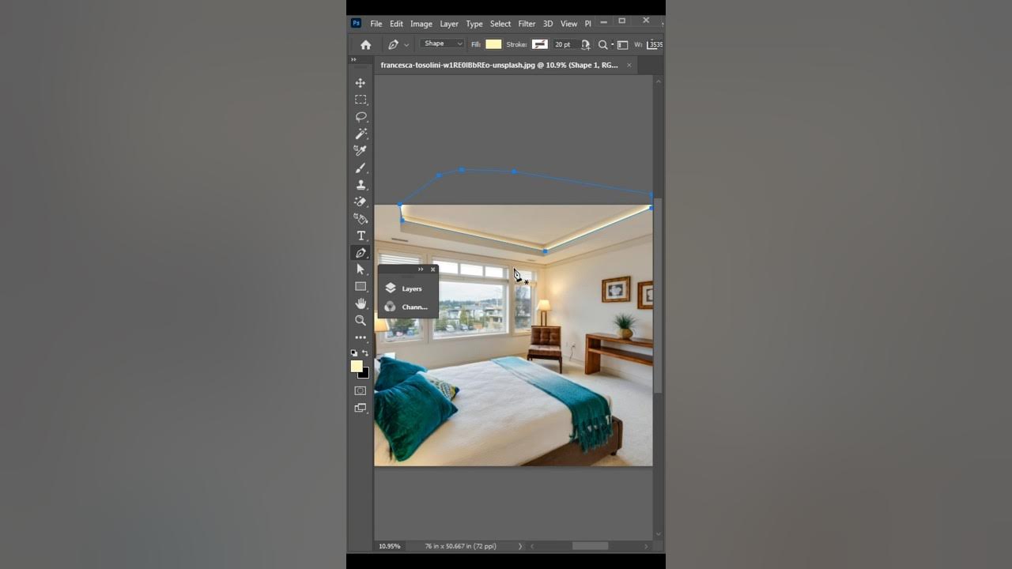The height and width of the screenshot is (569, 1012).
Task: Open the workspace switcher icon
Action: click(x=623, y=45)
